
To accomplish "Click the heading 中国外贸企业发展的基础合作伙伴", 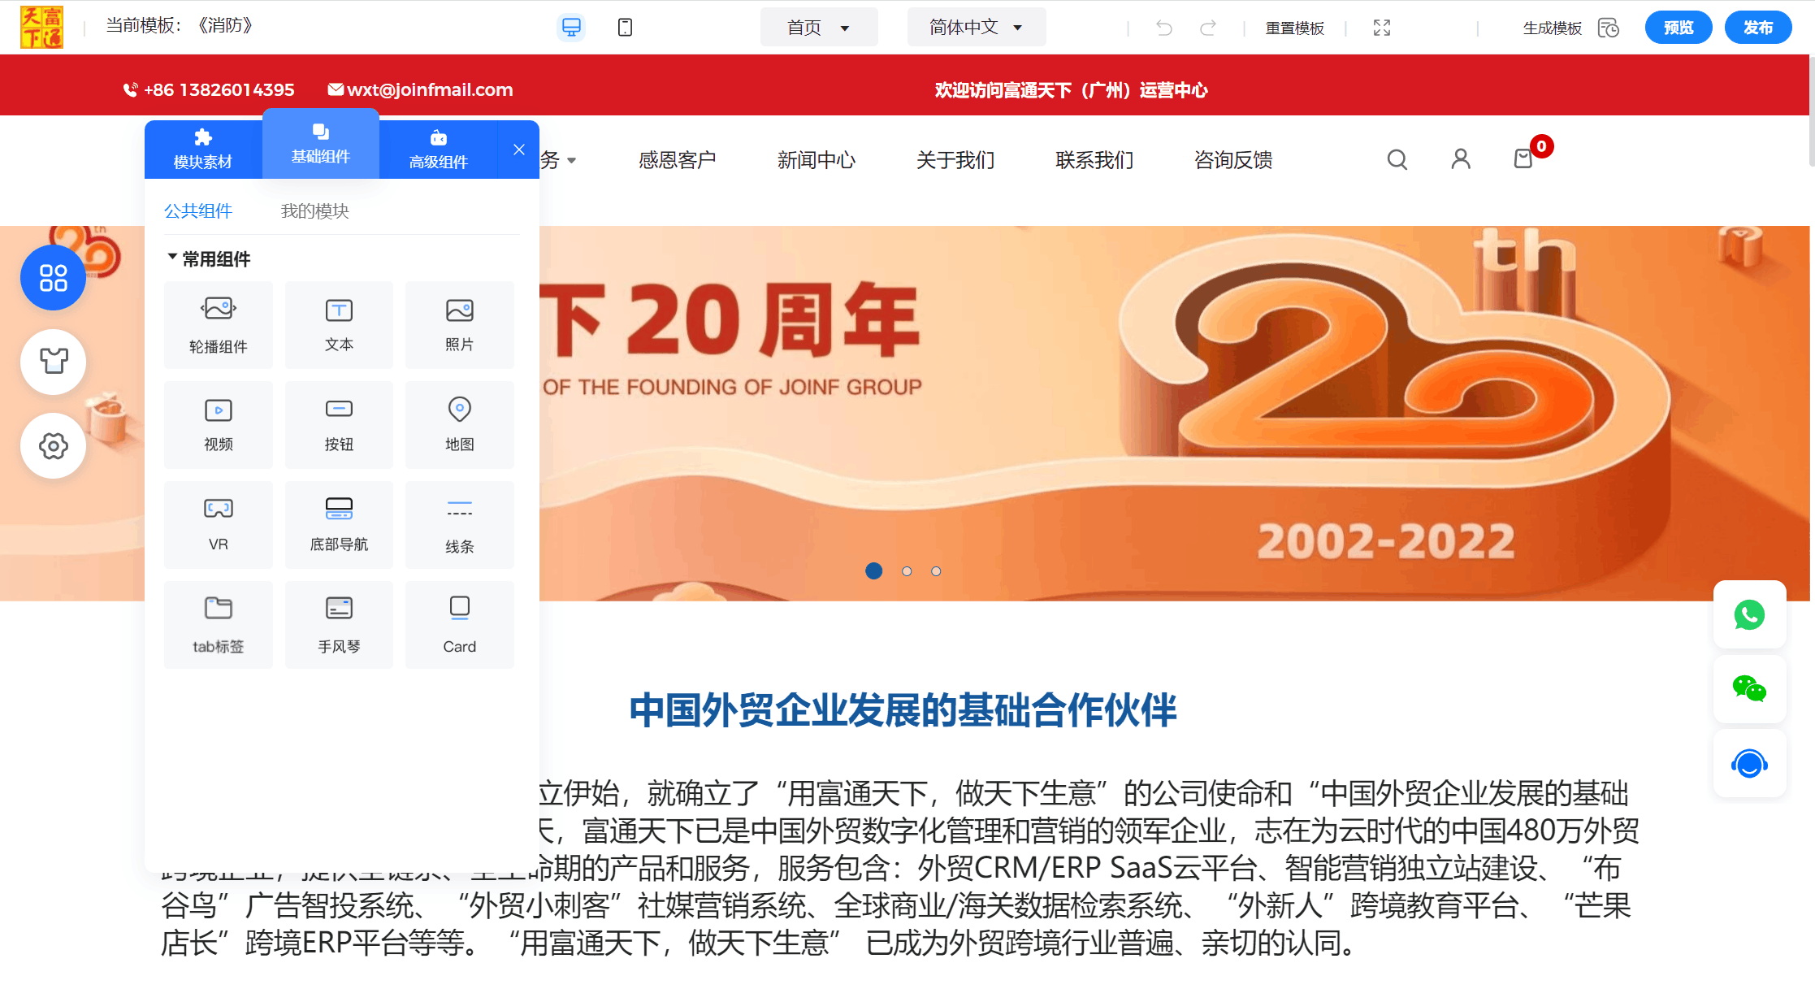I will click(903, 710).
